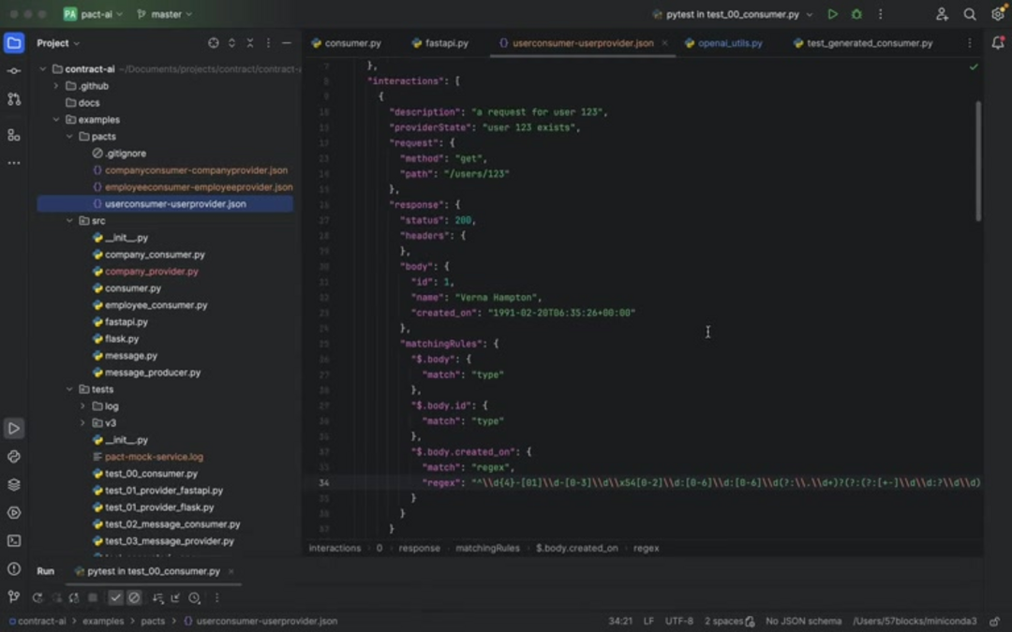Switch to test_generated_consumer.py tab
The height and width of the screenshot is (632, 1012).
[x=869, y=43]
